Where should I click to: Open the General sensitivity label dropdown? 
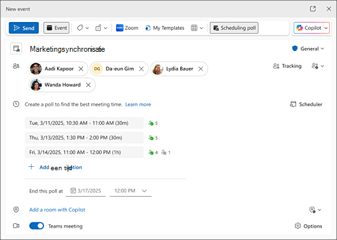coord(308,49)
